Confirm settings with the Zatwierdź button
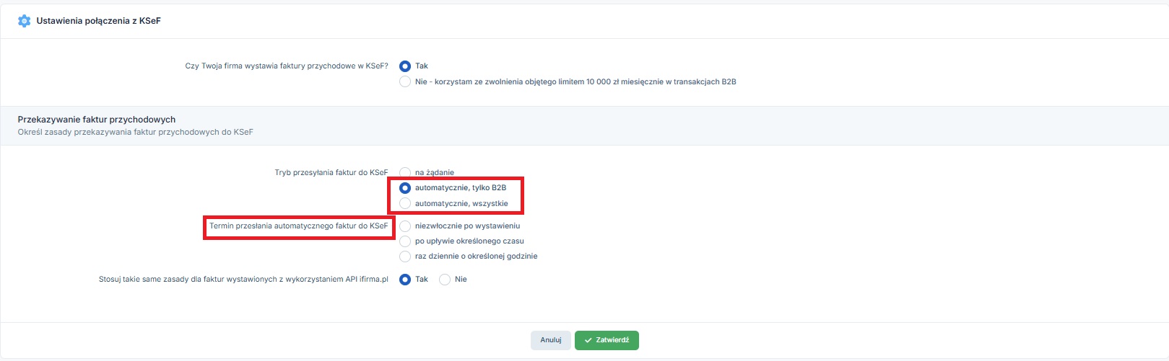 (x=607, y=340)
